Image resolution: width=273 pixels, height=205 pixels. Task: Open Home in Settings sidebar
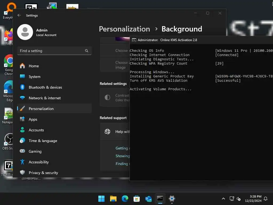pos(54,66)
